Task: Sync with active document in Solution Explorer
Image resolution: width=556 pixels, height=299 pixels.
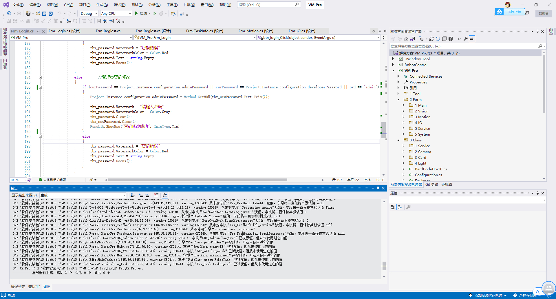Action: click(431, 39)
